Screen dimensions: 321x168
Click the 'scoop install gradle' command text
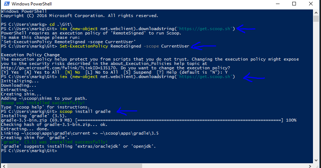pos(85,111)
